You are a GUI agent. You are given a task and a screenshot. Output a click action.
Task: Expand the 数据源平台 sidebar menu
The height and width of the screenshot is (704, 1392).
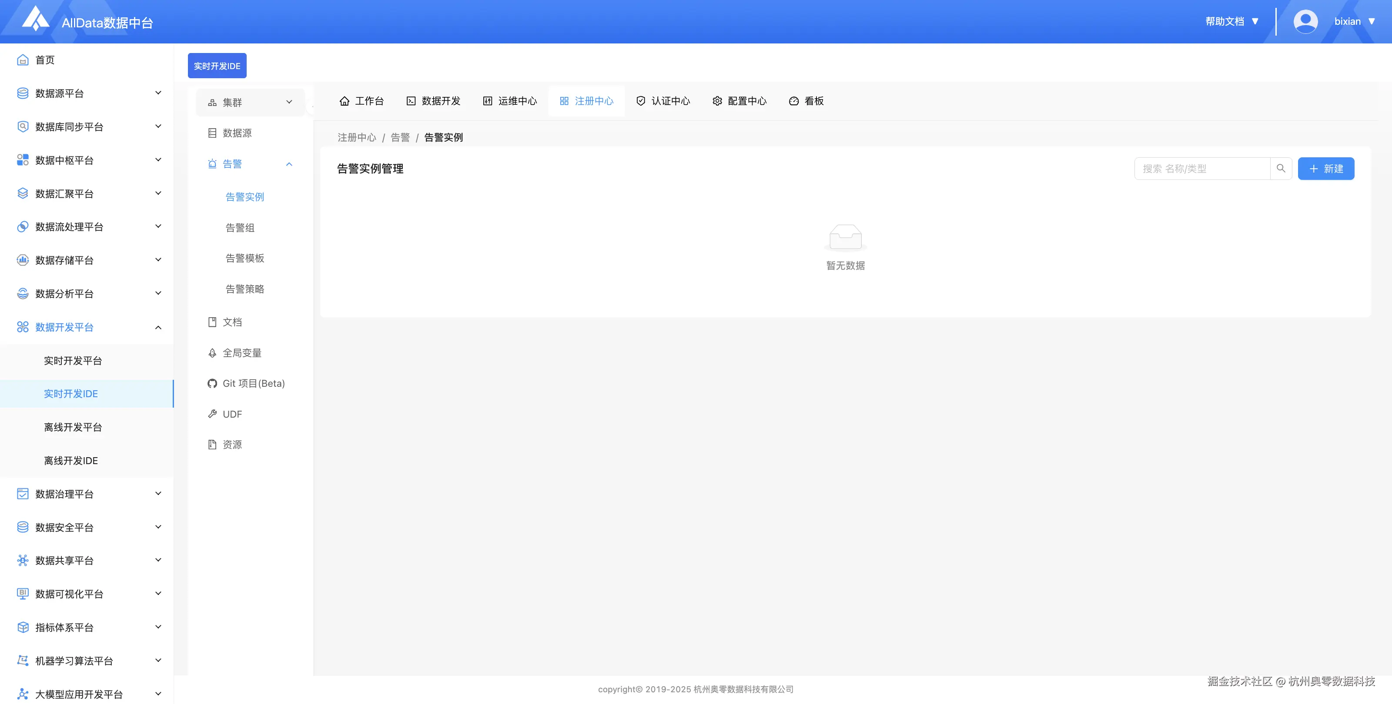point(87,93)
